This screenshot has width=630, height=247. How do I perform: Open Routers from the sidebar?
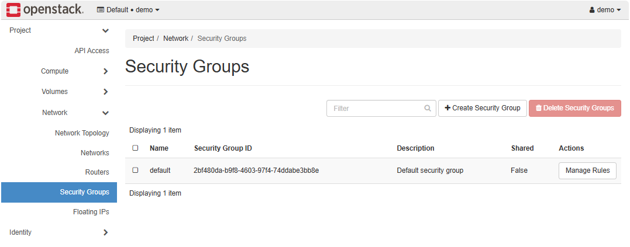97,172
